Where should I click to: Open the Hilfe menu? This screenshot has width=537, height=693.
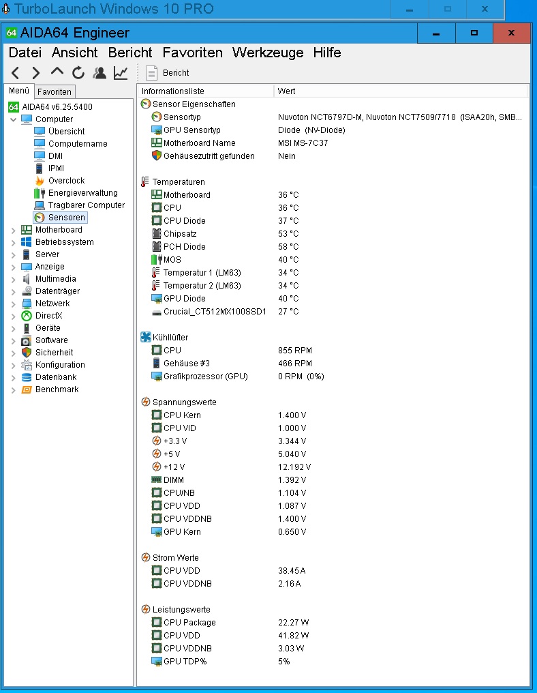click(x=327, y=53)
